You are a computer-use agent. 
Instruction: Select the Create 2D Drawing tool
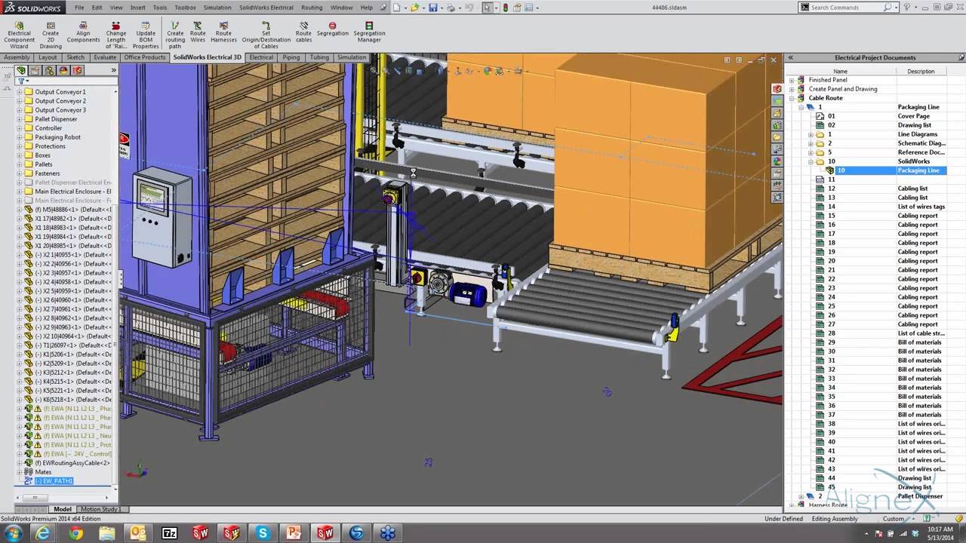[x=51, y=35]
